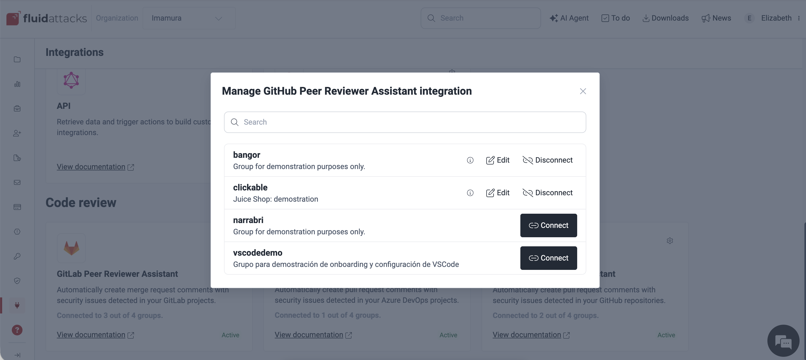Open View documentation link for GitLab card
This screenshot has height=360, width=806.
95,335
